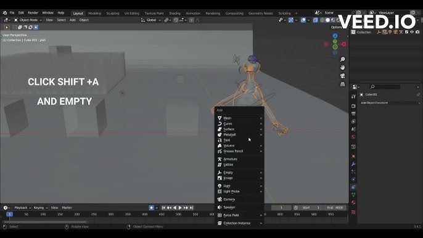Click the Camera icon in Add menu

coord(220,199)
